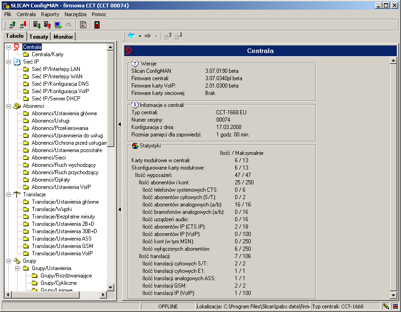Click the right panel scroll up arrow

coord(394,61)
